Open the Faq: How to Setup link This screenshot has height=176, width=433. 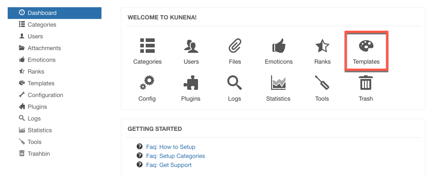click(x=170, y=147)
